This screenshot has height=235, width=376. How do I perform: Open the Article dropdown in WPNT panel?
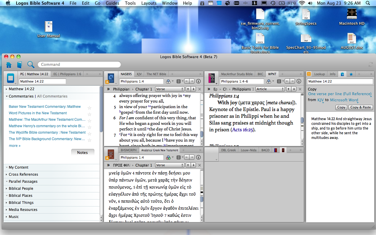pos(270,89)
